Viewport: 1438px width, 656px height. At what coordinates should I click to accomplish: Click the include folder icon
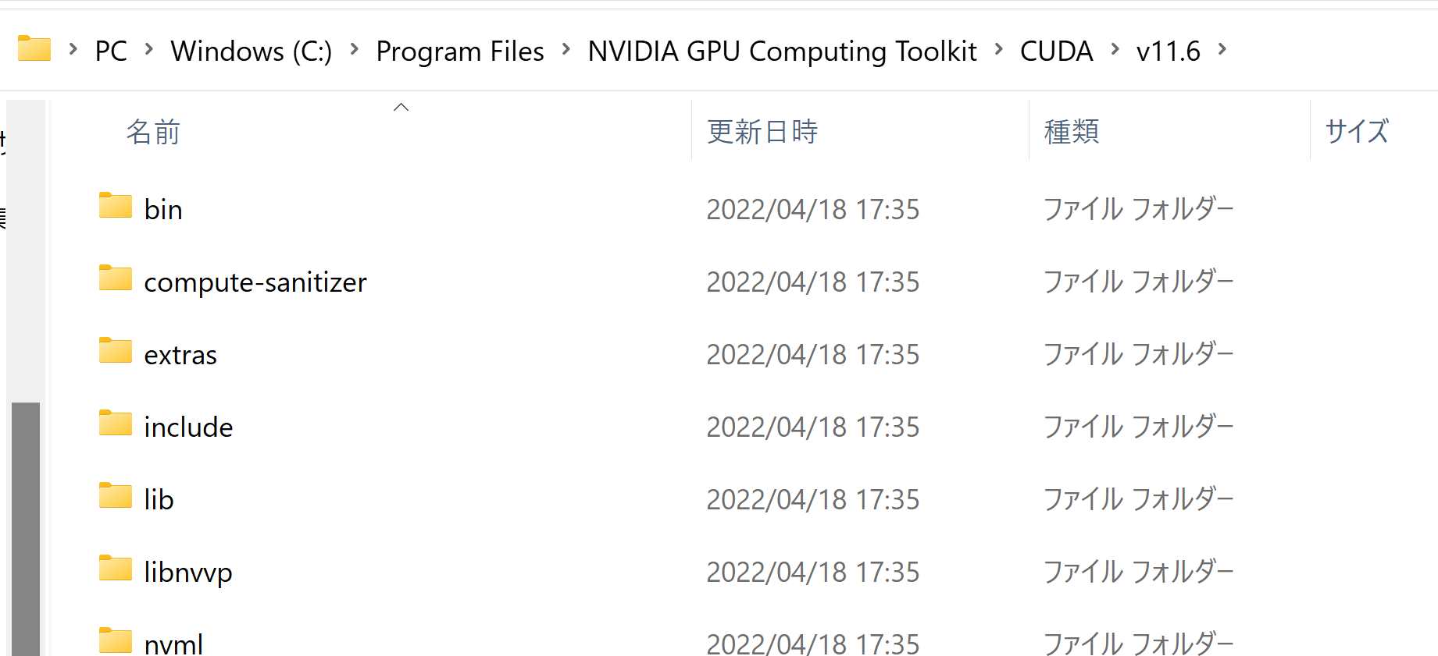pyautogui.click(x=116, y=424)
